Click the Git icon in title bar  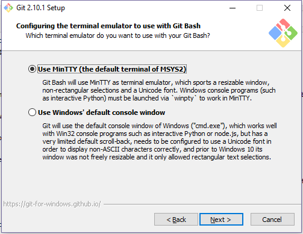(x=8, y=8)
